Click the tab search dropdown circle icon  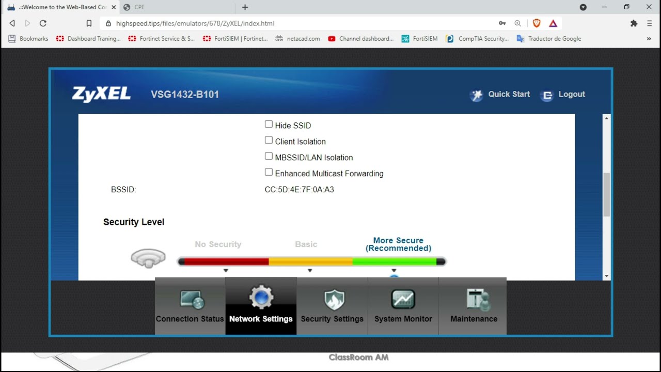coord(583,7)
